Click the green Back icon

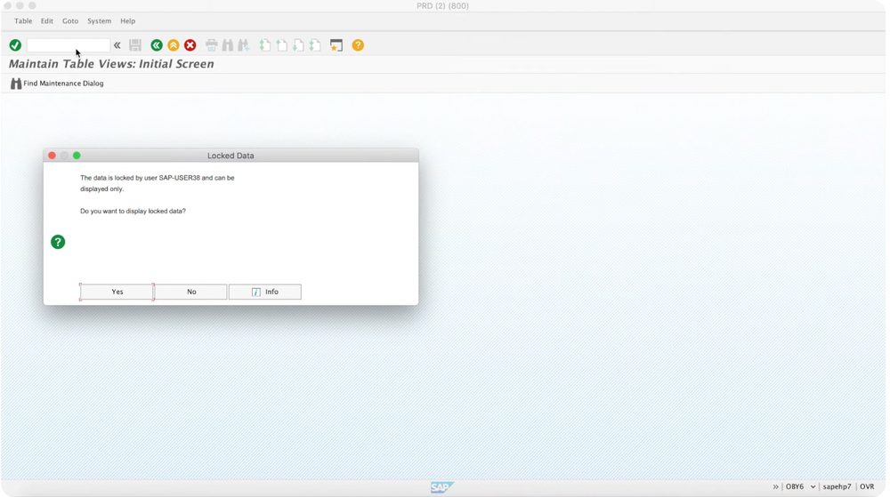157,45
